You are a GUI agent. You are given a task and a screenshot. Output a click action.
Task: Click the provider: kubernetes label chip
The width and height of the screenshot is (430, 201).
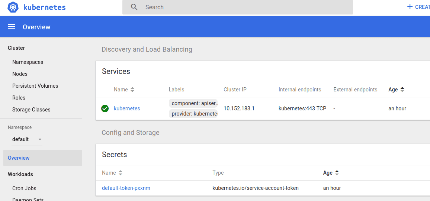tap(193, 114)
